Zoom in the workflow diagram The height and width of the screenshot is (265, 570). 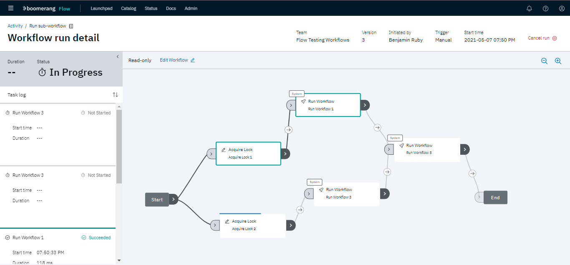558,61
